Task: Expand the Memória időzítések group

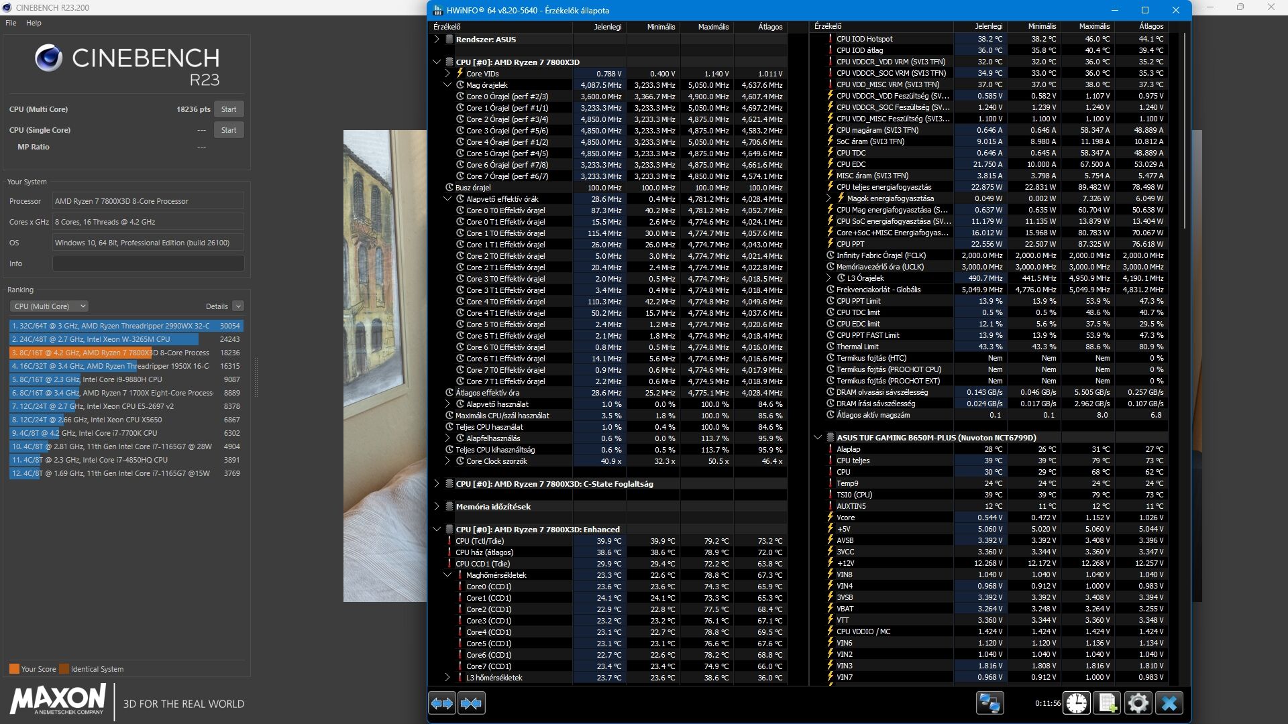Action: [x=437, y=507]
